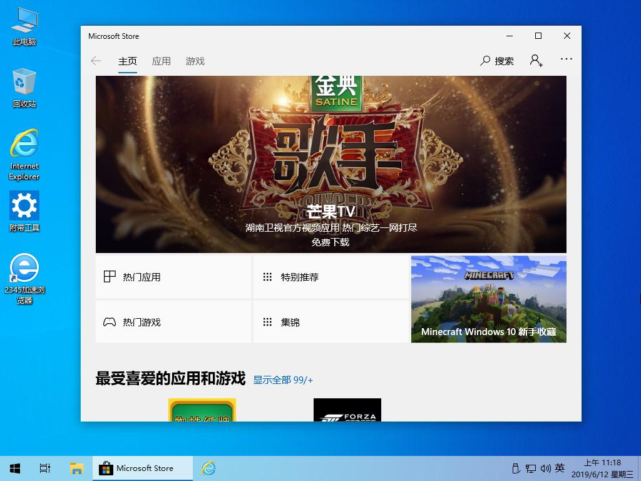The width and height of the screenshot is (641, 481).
Task: Open the Minecraft Windows 10 新手收藏 tile
Action: click(488, 299)
